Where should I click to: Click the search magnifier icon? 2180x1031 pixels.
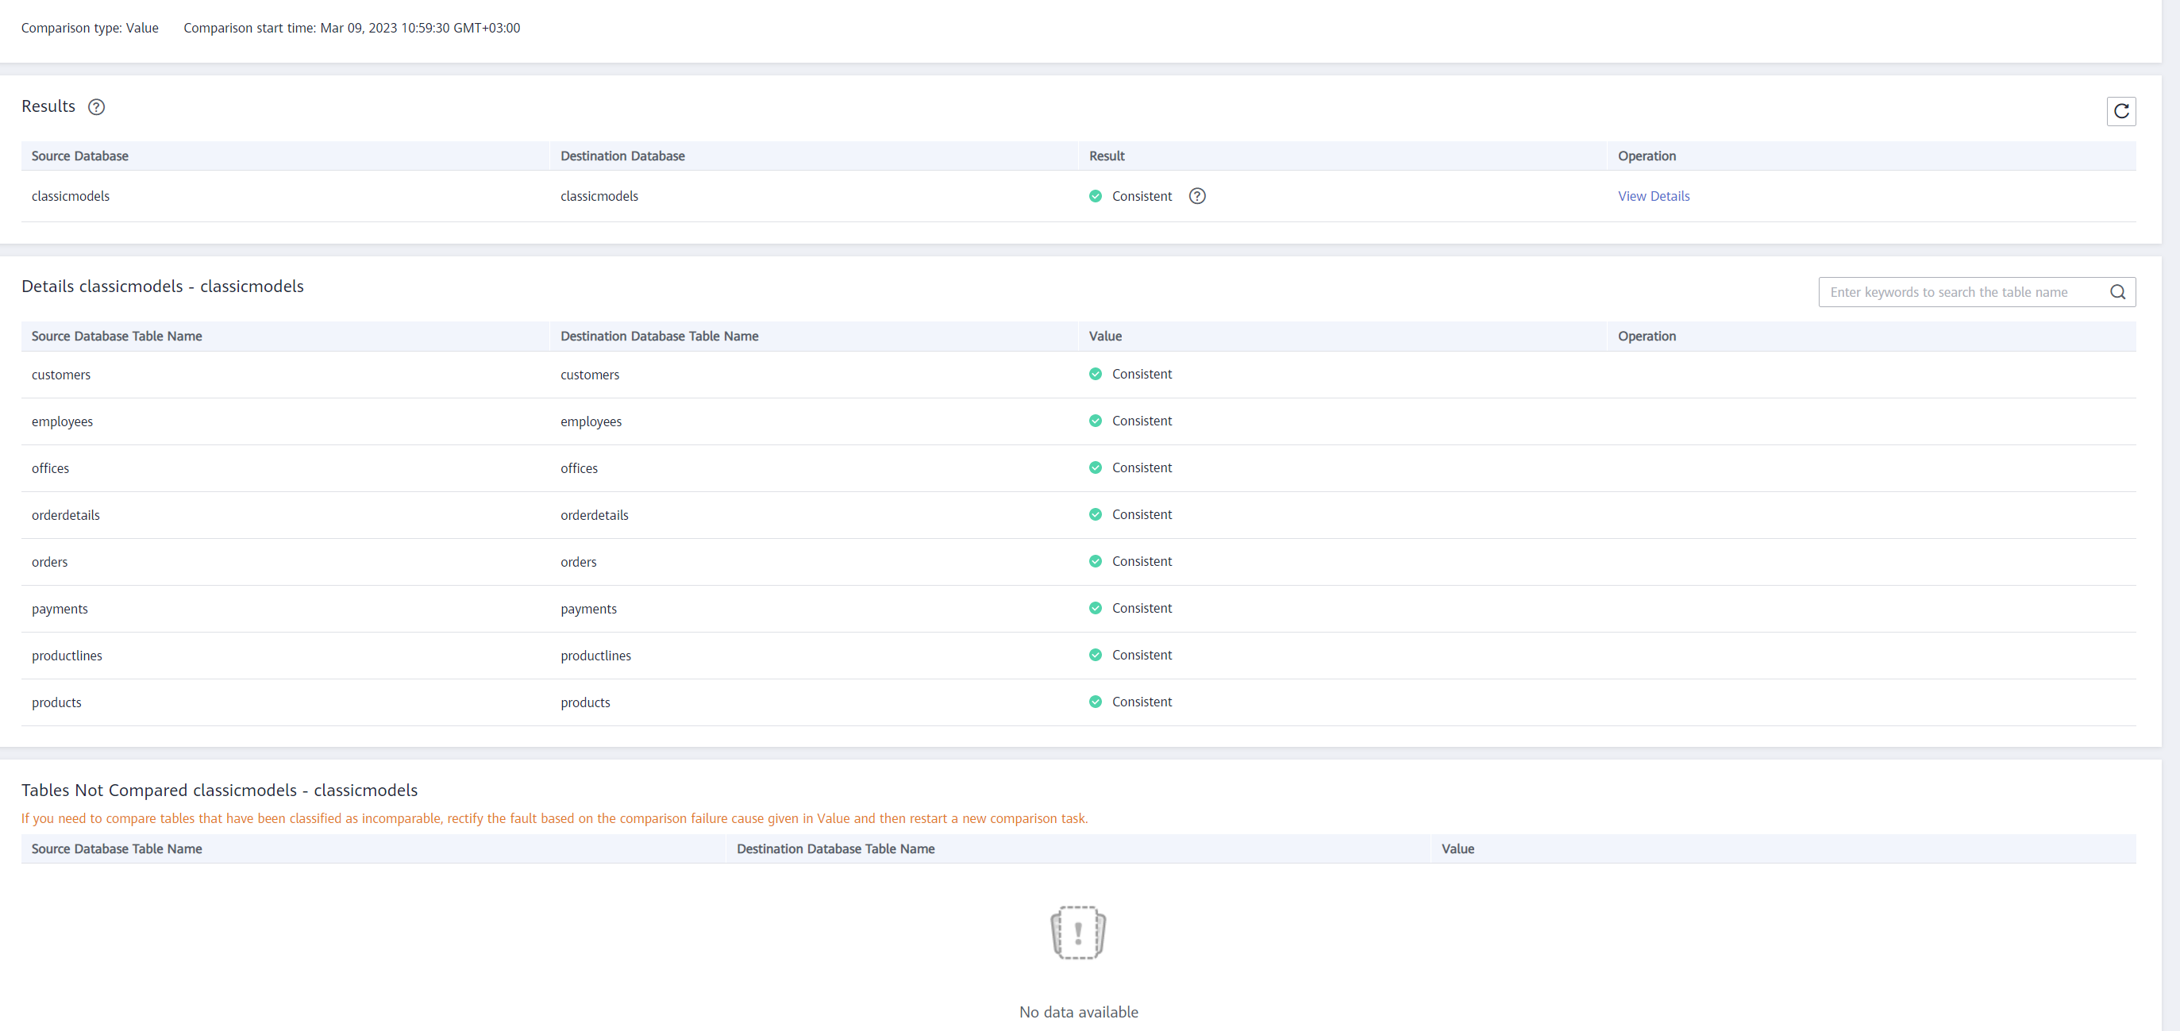tap(2117, 292)
